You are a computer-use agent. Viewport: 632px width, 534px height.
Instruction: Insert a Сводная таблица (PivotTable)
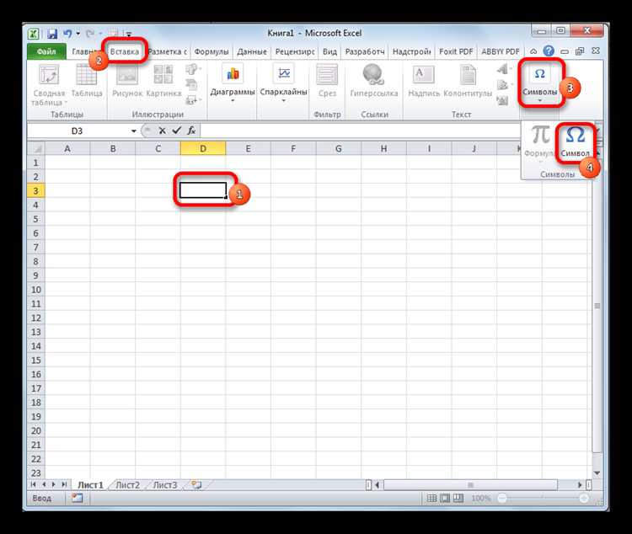[48, 85]
